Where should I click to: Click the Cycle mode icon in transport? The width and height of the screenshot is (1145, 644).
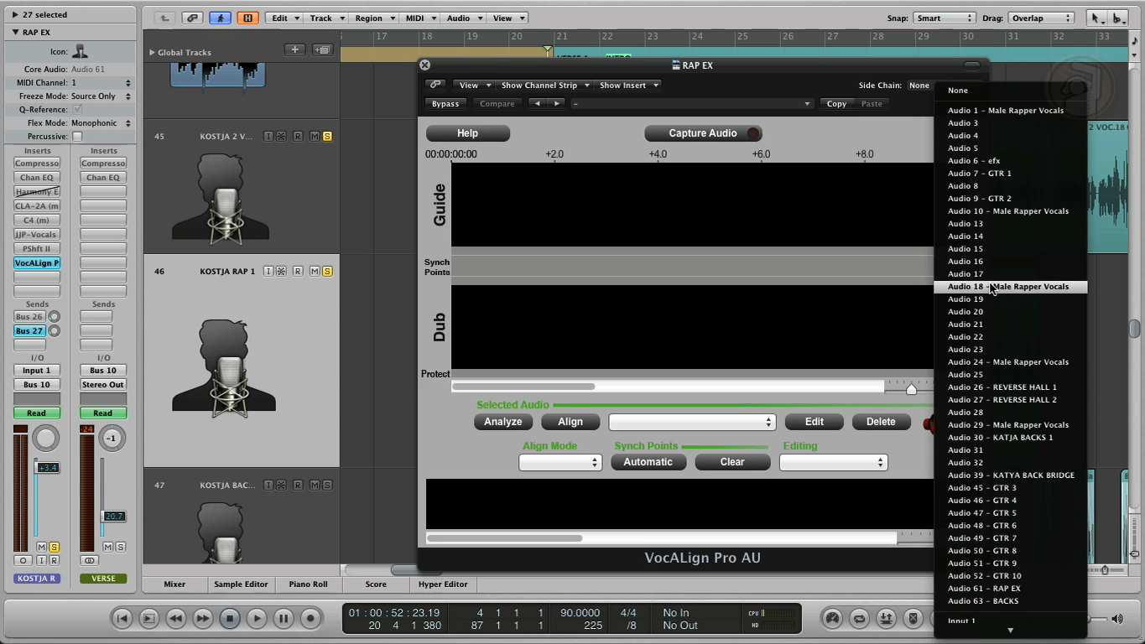pos(859,619)
